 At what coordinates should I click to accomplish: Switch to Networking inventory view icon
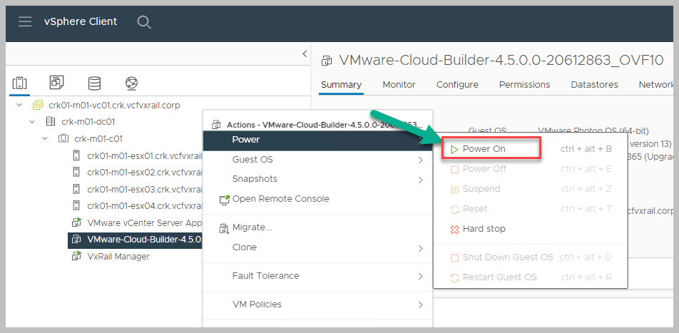pyautogui.click(x=132, y=83)
